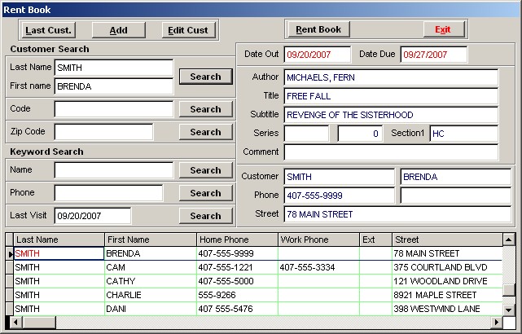This screenshot has height=334, width=522.
Task: Select the keyword Name input field
Action: click(114, 170)
